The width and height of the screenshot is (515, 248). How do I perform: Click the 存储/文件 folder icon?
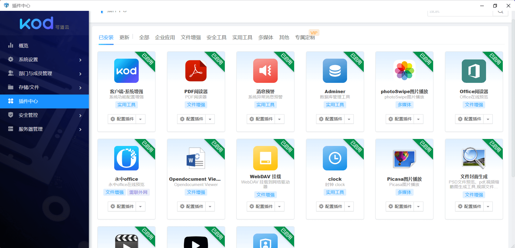11,87
